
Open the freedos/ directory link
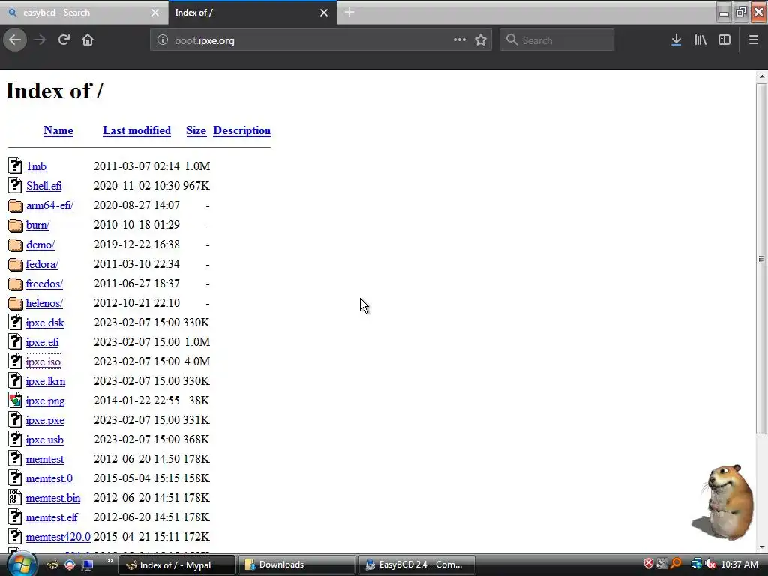tap(44, 283)
